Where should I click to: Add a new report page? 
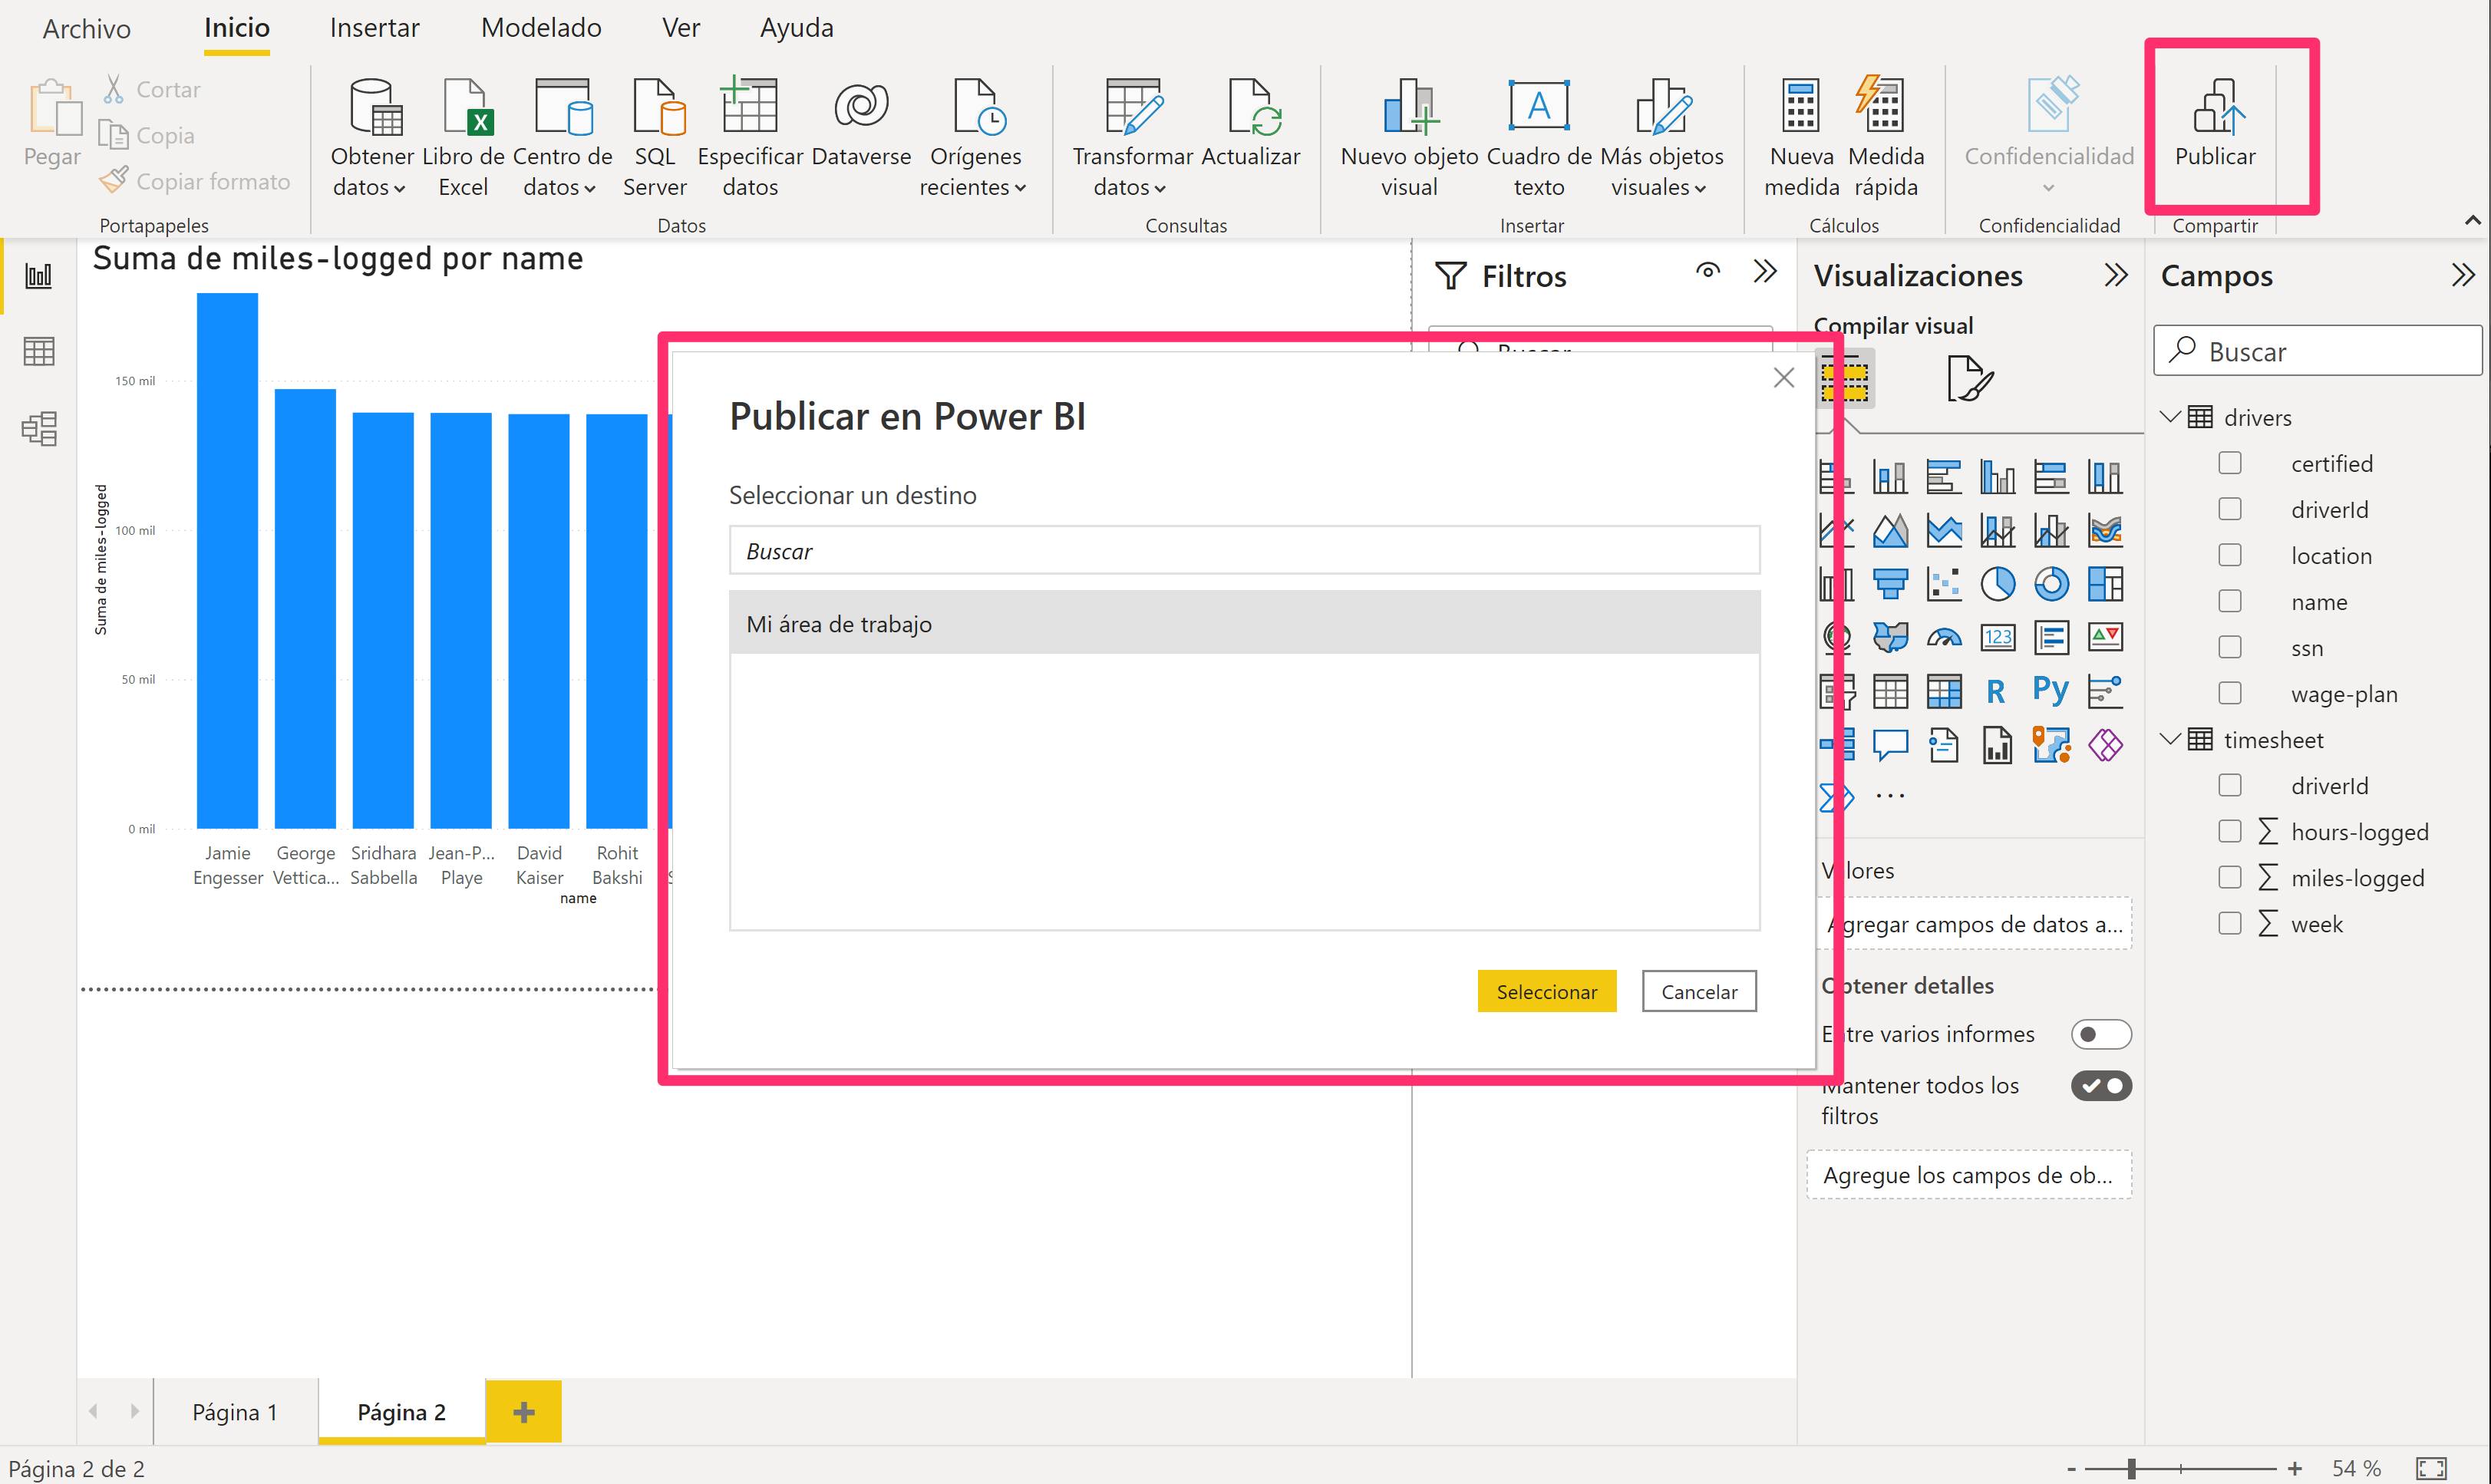523,1411
